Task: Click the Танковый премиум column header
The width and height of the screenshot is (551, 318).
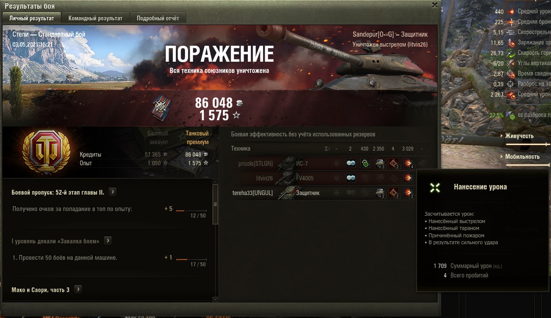Action: click(x=197, y=138)
